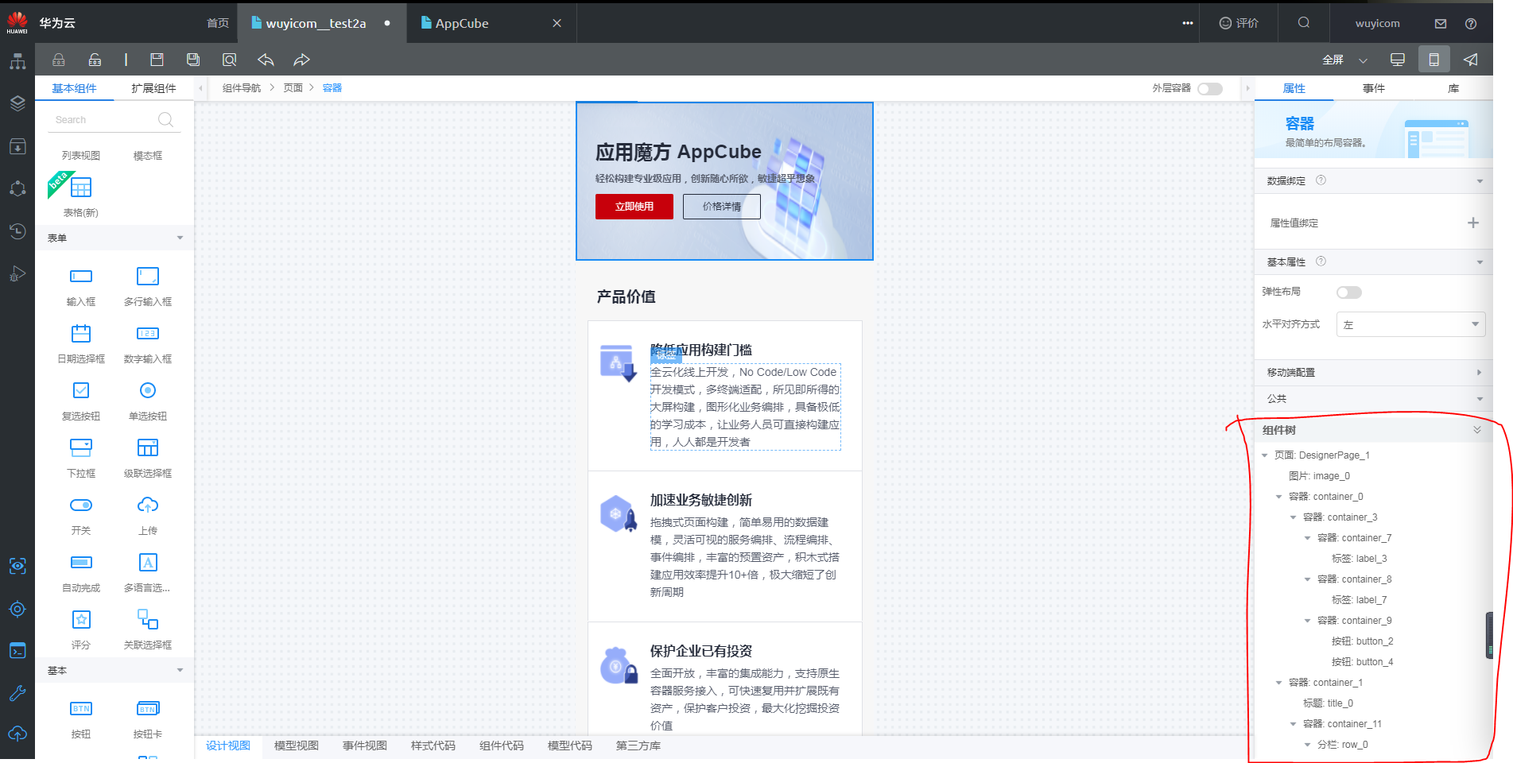Screen dimensions: 1513x763
Task: Open the hierarchy tree sidebar icon
Action: click(17, 61)
